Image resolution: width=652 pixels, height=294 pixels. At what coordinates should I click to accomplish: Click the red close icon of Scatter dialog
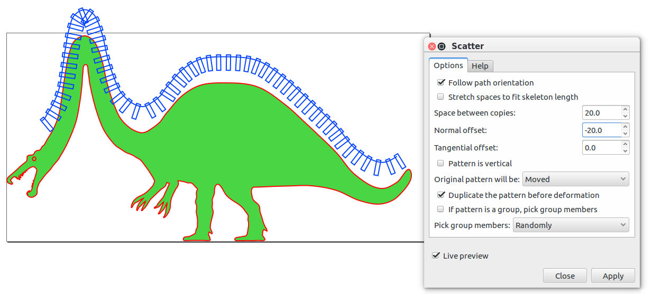tap(432, 46)
